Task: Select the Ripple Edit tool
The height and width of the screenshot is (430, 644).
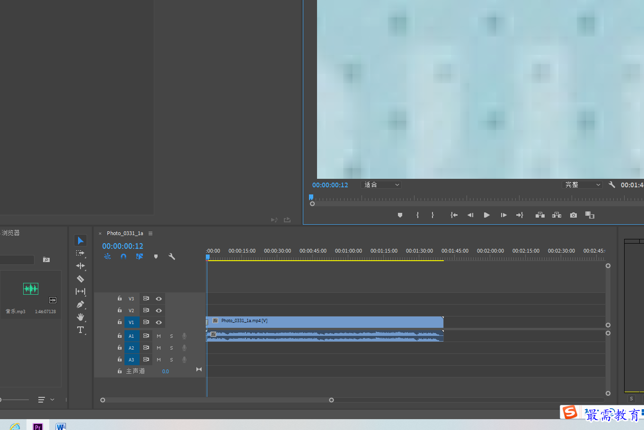Action: (80, 266)
